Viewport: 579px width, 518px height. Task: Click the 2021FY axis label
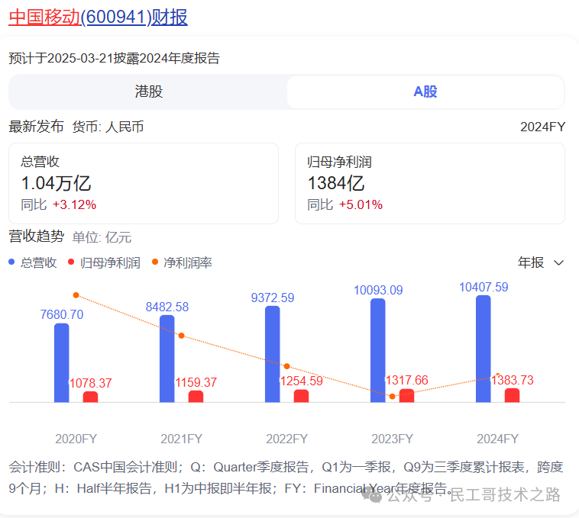(181, 439)
